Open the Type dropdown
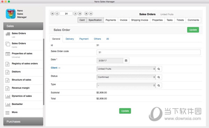The height and width of the screenshot is (128, 209). point(126,85)
